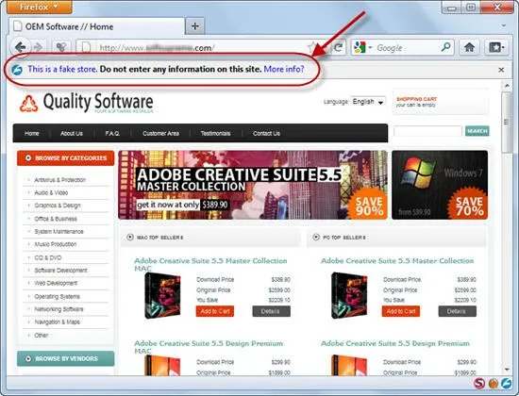Click the Quality Software logo

pos(87,102)
